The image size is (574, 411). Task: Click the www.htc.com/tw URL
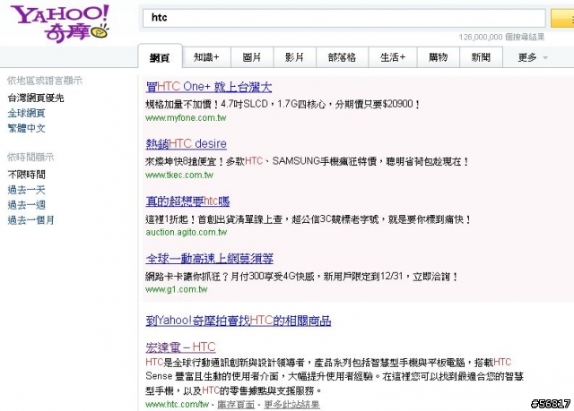click(177, 405)
